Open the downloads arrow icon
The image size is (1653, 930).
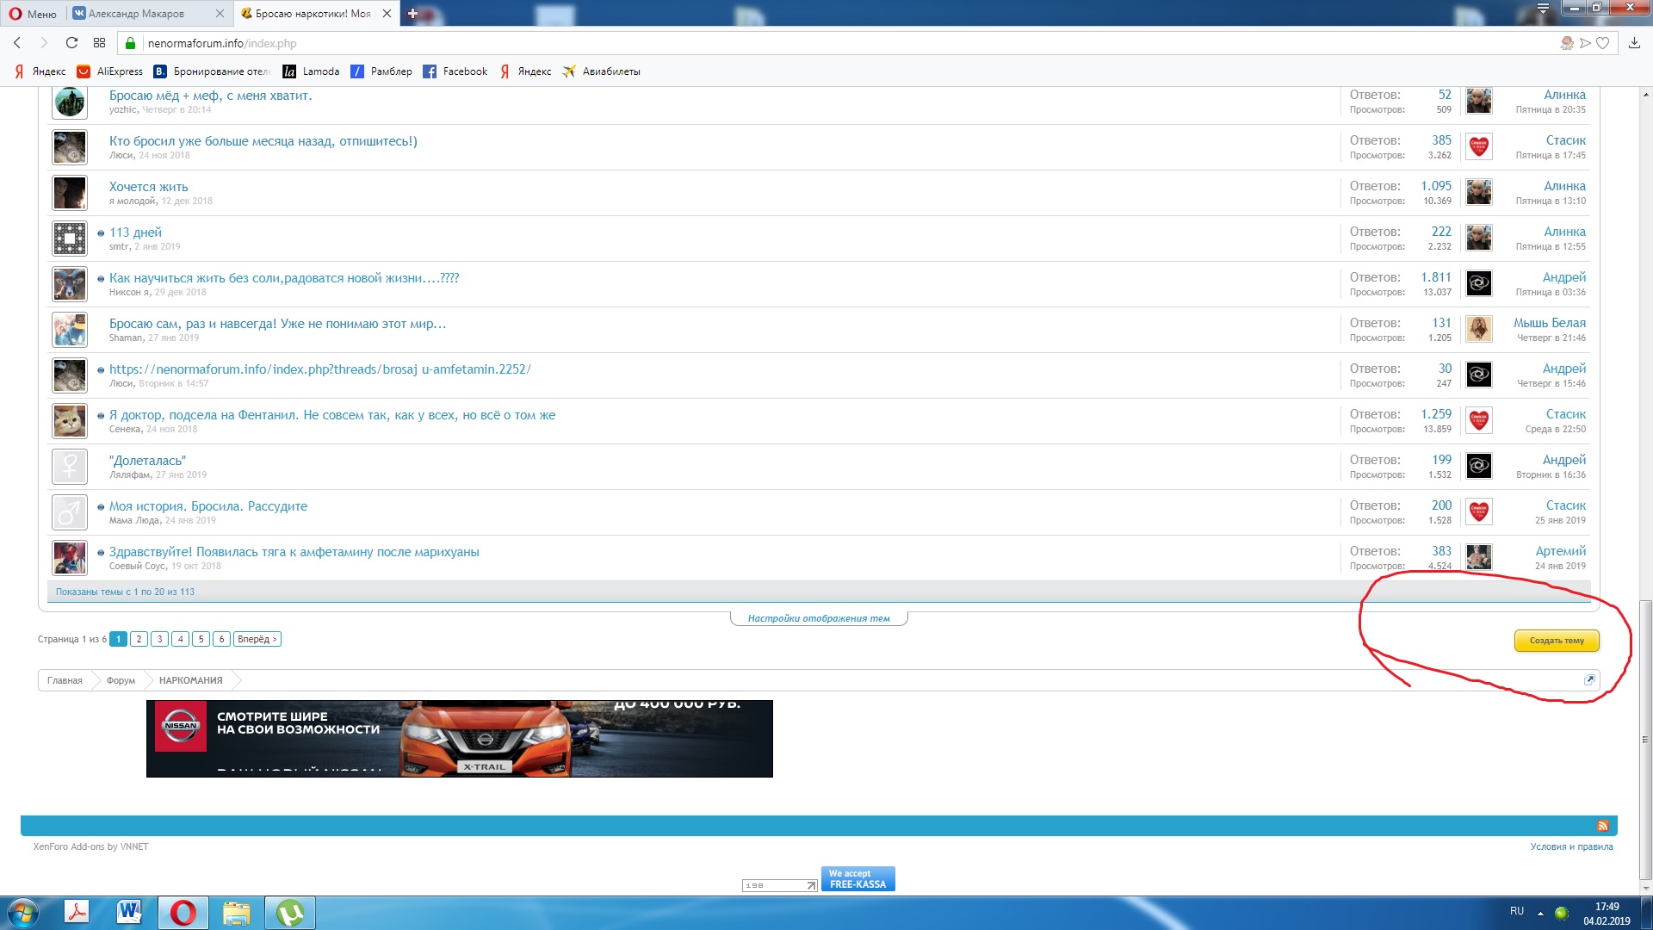pos(1634,43)
